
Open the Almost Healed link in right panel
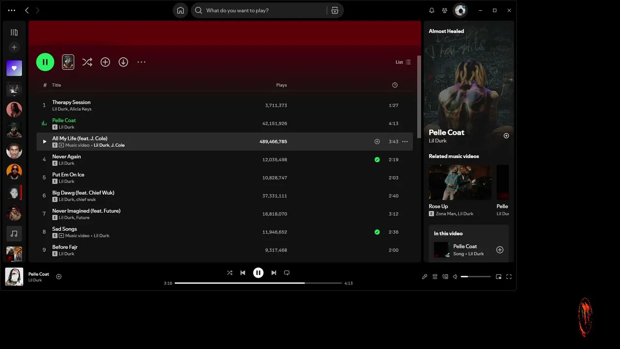[446, 31]
